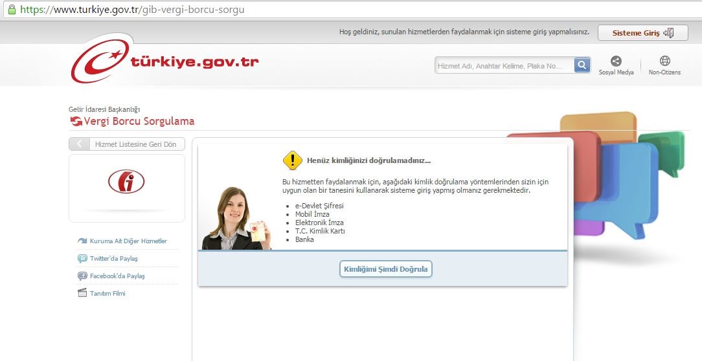Click the Henüz kimliğinizi doğrulamadınız heading
The width and height of the screenshot is (702, 361).
pos(369,160)
